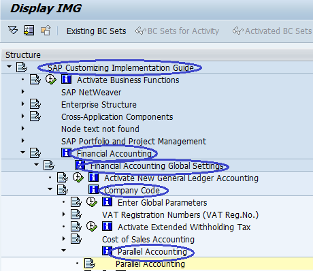The height and width of the screenshot is (271, 313).
Task: Select SAP Portfolio and Project Management entry
Action: (x=133, y=142)
